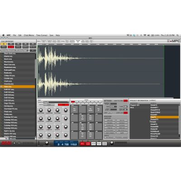This screenshot has width=181, height=181.
Task: Toggle the red Loop Lock button
Action: tap(125, 113)
